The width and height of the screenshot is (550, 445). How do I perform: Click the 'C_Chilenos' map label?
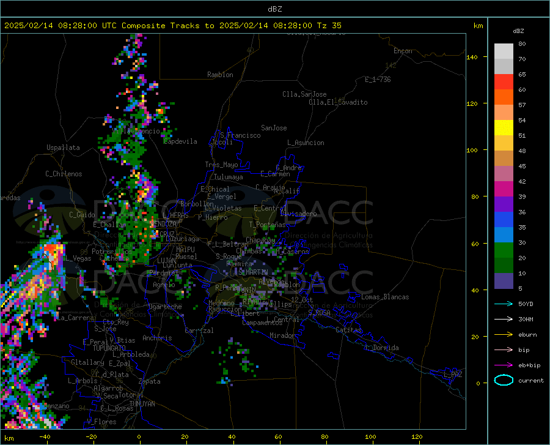point(64,174)
